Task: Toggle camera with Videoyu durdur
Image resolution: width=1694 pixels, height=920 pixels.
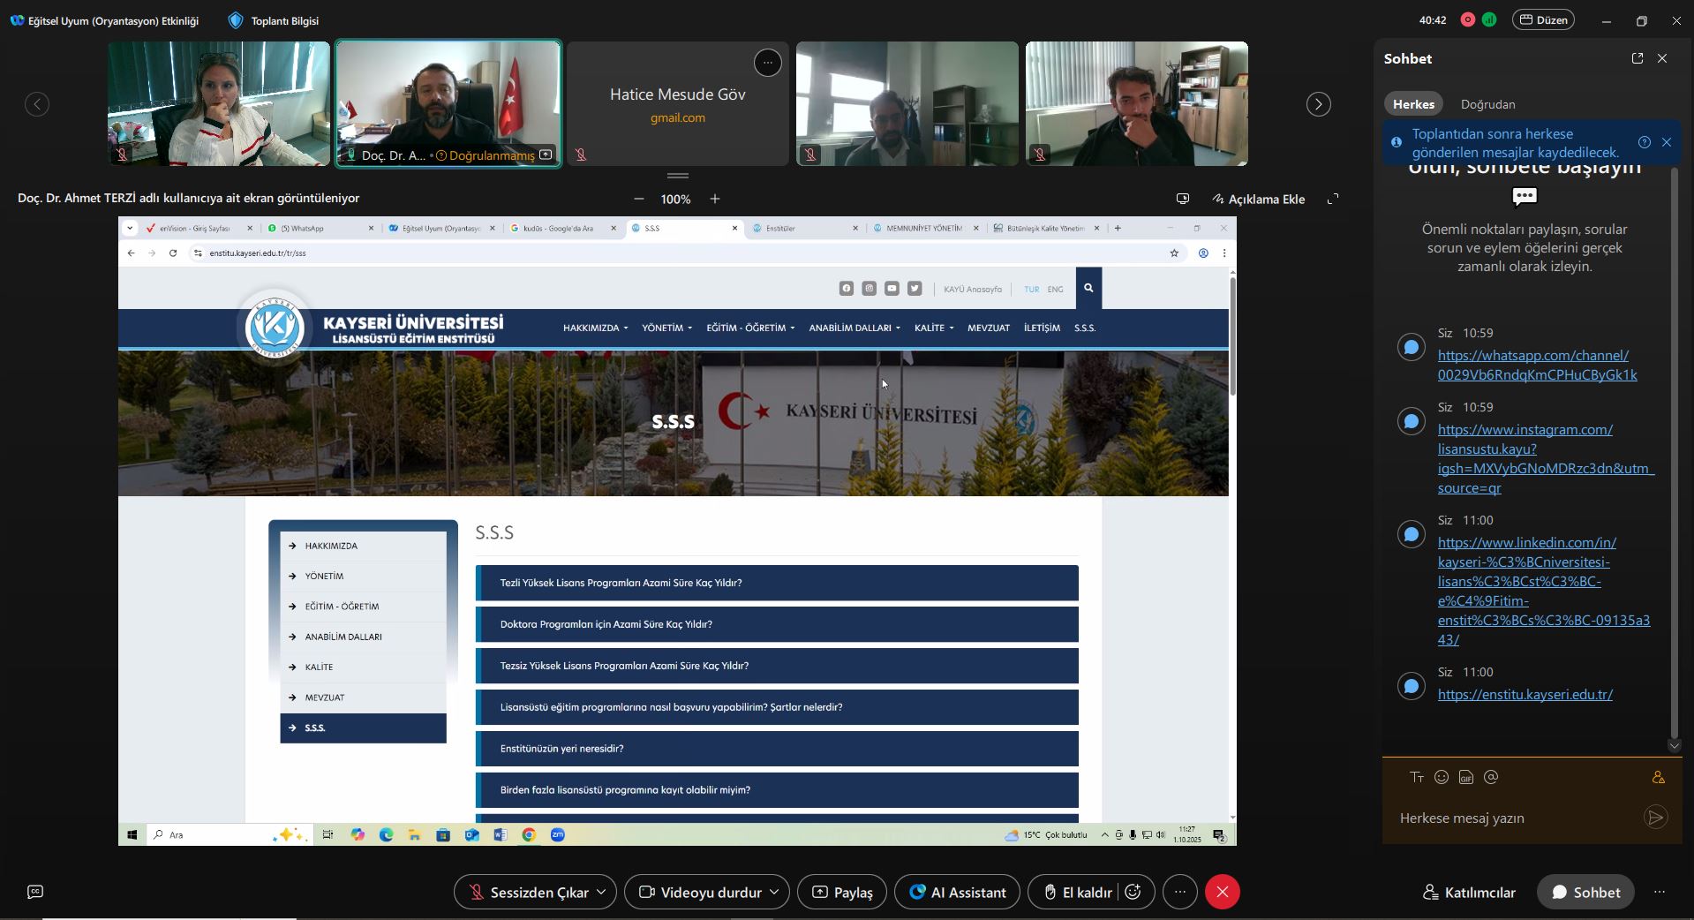Action: coord(700,892)
